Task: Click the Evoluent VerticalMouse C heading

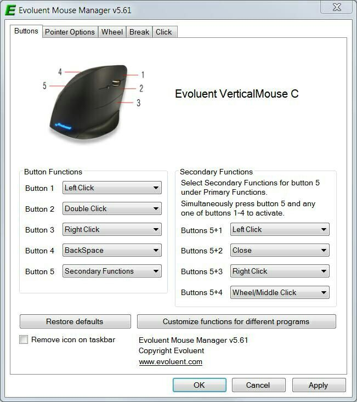Action: point(237,94)
